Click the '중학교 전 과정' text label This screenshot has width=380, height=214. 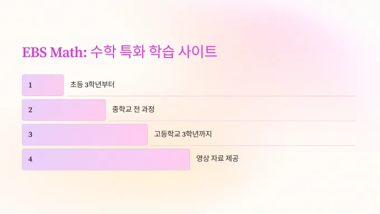point(133,110)
